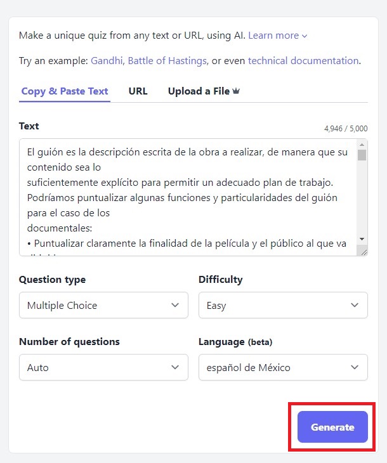Viewport: 387px width, 463px height.
Task: Expand the Number of questions dropdown
Action: (103, 367)
